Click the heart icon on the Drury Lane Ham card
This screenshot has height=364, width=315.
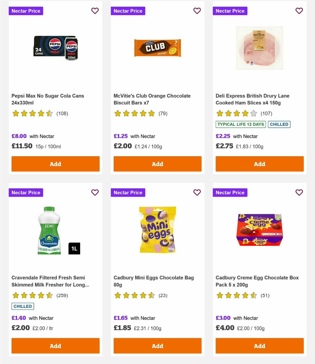click(299, 11)
